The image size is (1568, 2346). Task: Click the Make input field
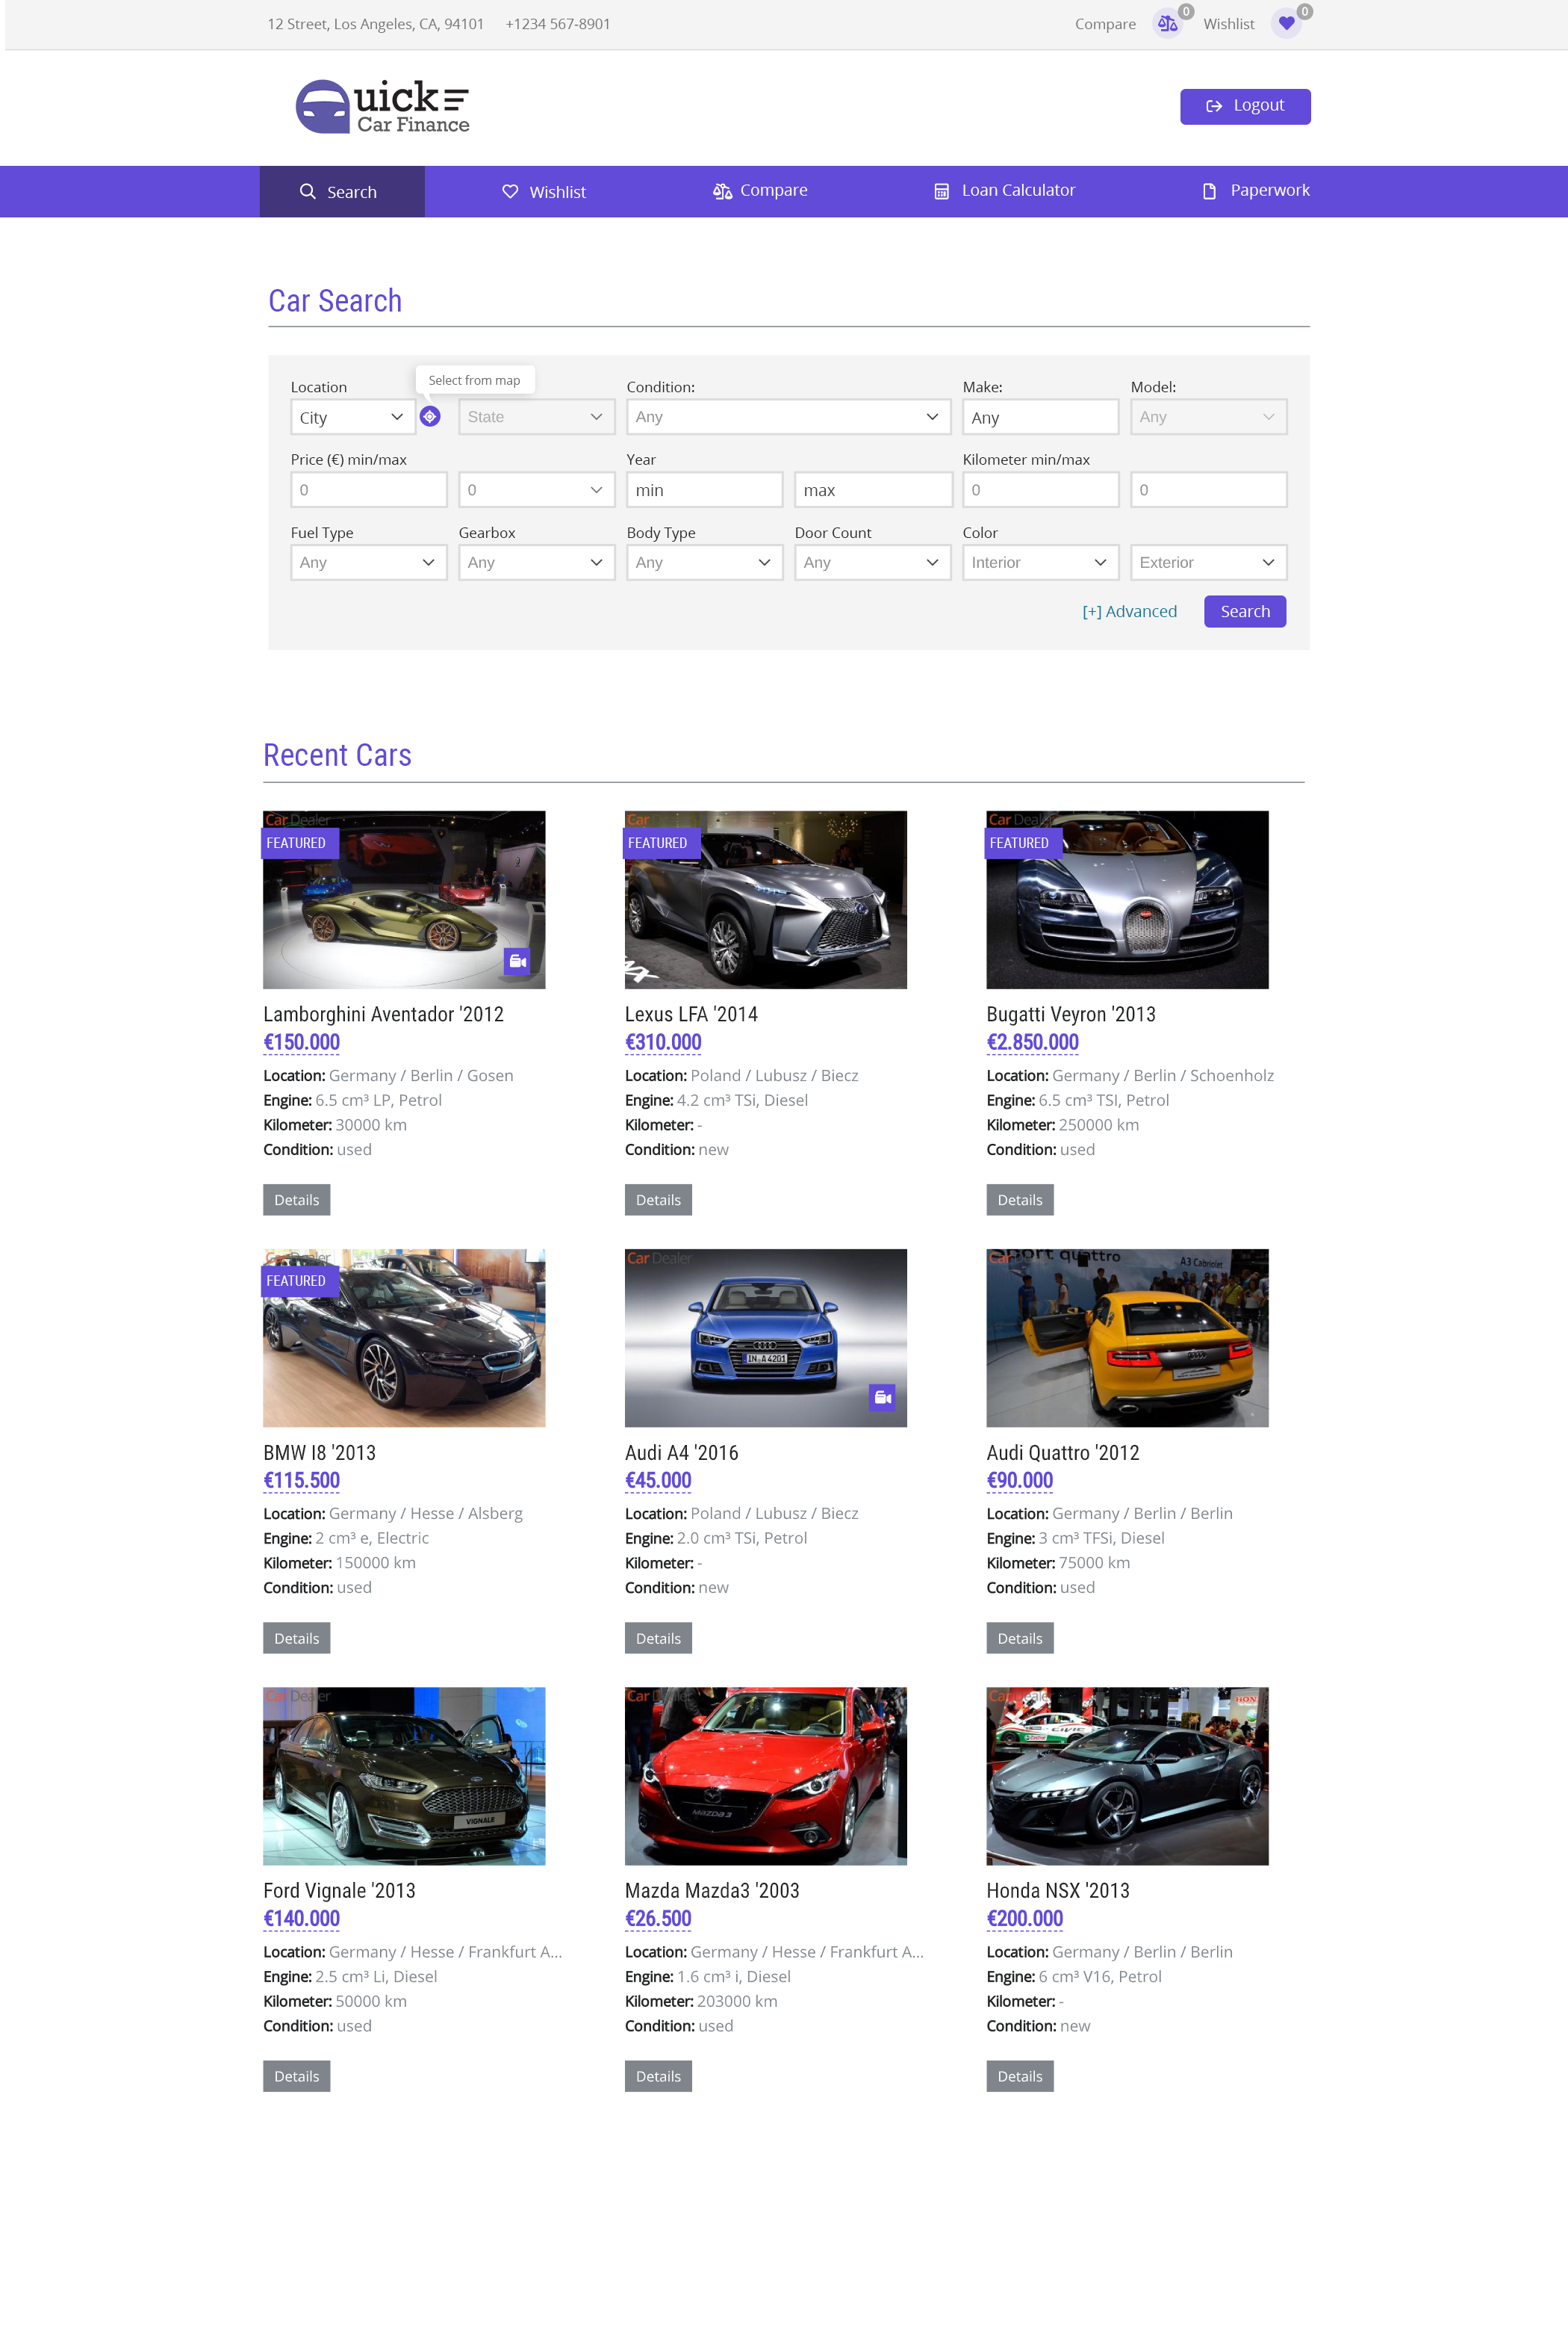coord(1041,417)
